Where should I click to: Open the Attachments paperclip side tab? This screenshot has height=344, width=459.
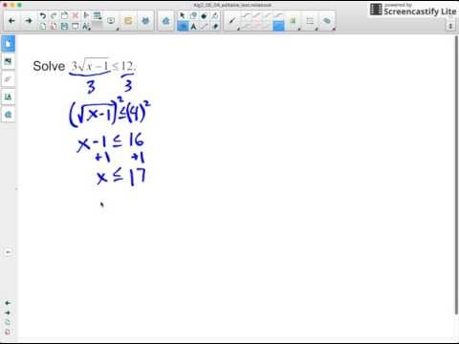8,78
